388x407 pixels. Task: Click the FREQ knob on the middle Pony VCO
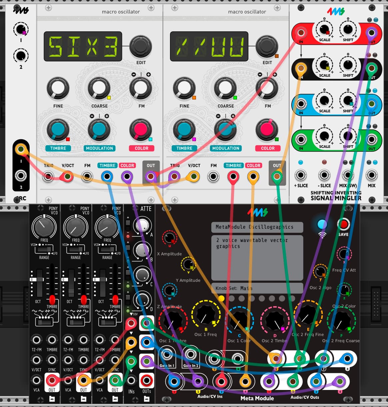[x=76, y=227]
